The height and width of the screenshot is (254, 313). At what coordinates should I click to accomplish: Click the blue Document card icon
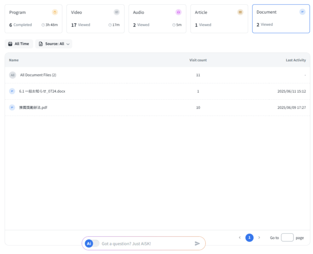pos(302,12)
